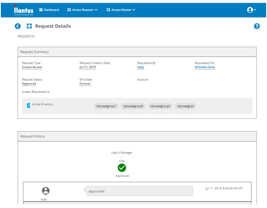Click the Ilantus logo
Image resolution: width=267 pixels, height=208 pixels.
click(x=23, y=10)
